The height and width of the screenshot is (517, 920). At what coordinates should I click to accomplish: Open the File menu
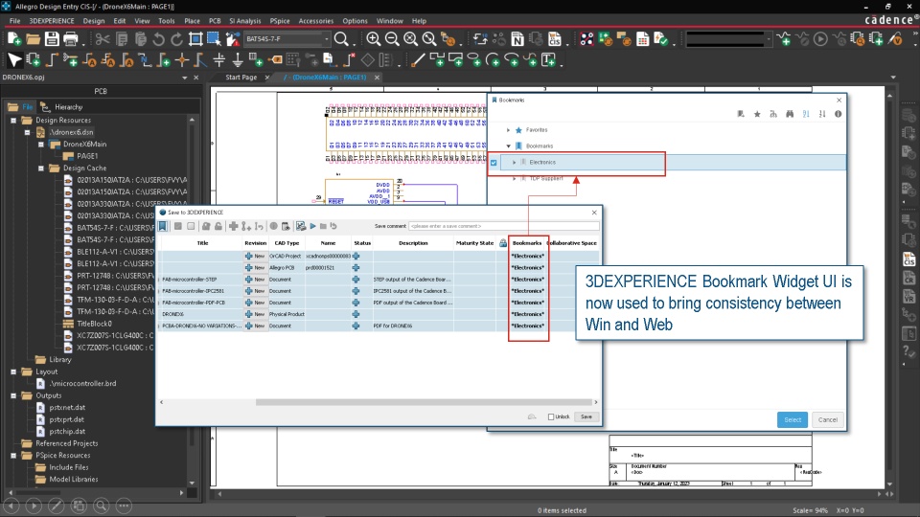(14, 20)
